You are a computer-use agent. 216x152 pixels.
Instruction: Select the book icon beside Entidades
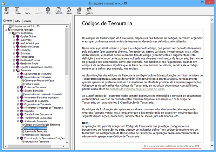coord(18,53)
